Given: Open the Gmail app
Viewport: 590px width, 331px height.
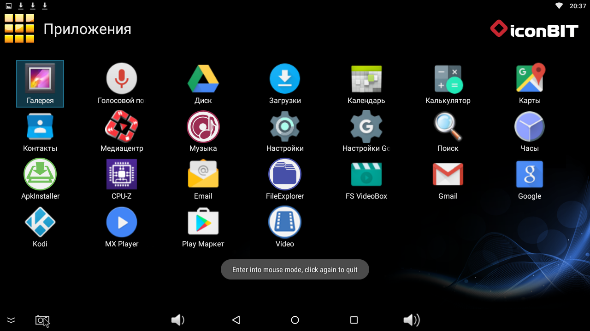Looking at the screenshot, I should tap(448, 179).
